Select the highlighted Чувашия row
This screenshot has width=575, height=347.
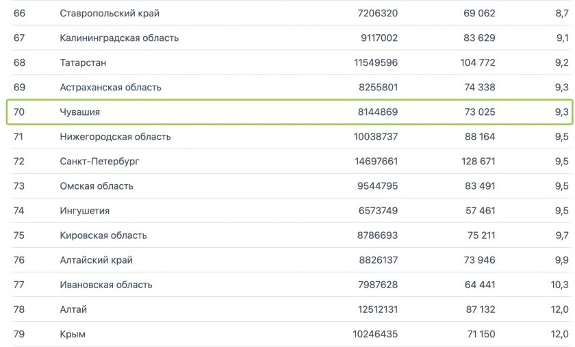pos(290,112)
